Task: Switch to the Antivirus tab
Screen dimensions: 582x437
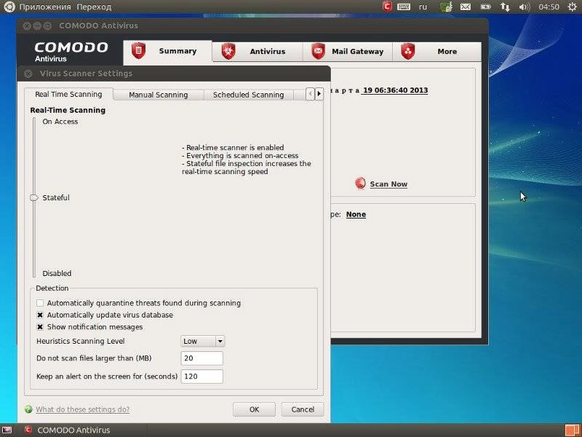Action: coord(258,51)
